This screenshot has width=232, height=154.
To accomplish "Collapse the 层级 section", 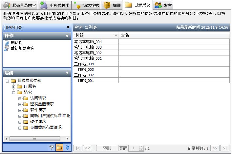I will 67,73.
